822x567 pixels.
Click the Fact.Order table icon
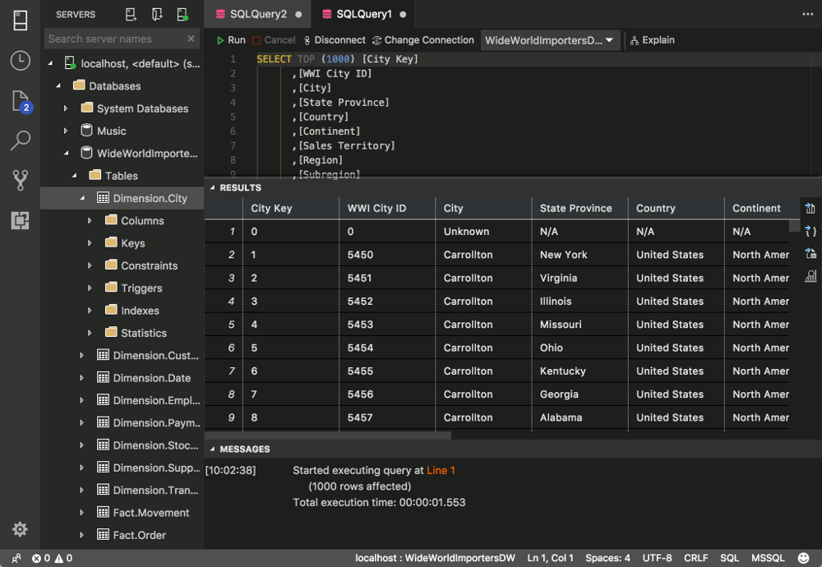tap(104, 535)
